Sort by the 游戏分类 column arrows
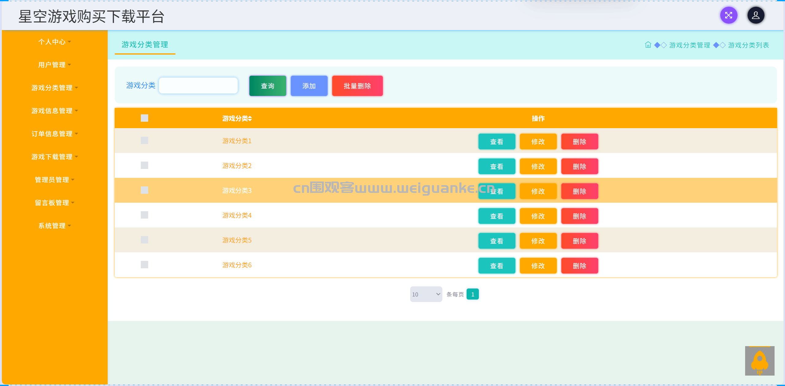The width and height of the screenshot is (785, 386). (250, 118)
